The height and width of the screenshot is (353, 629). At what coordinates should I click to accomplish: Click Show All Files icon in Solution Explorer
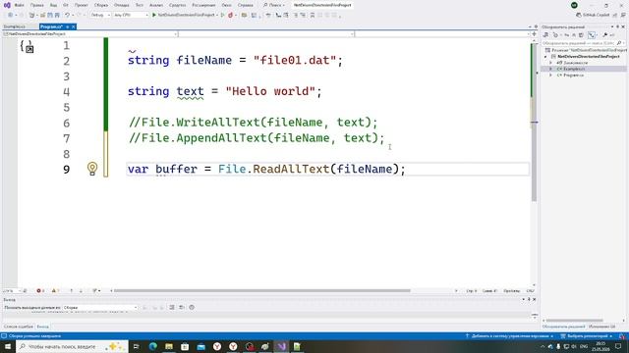[x=581, y=35]
